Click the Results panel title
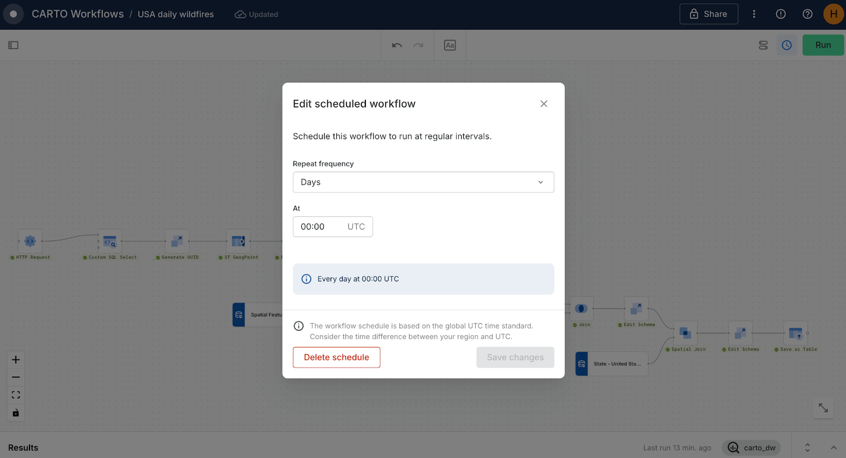The image size is (846, 458). (23, 447)
